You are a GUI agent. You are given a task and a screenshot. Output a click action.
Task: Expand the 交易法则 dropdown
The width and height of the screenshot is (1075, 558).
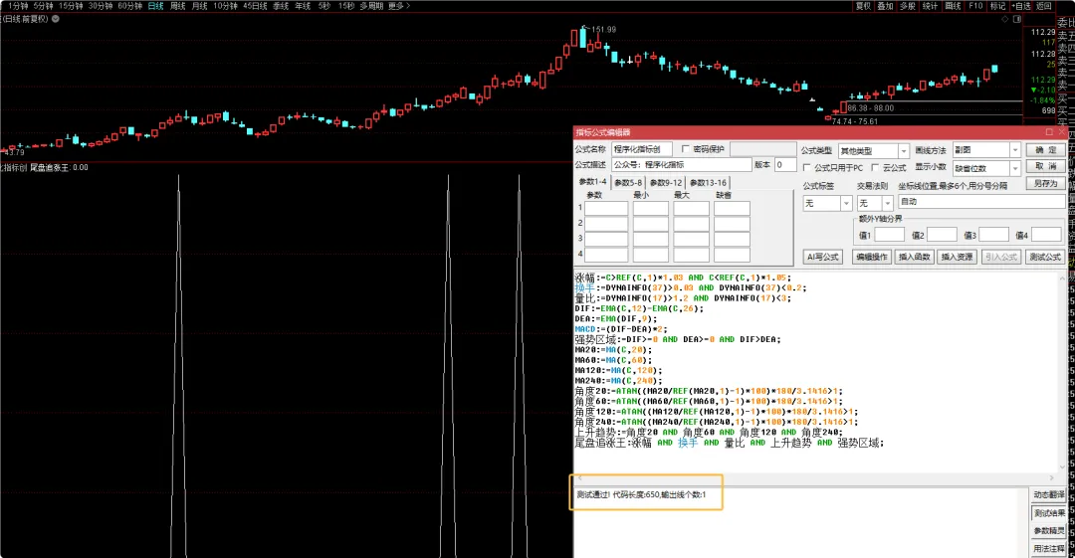887,204
